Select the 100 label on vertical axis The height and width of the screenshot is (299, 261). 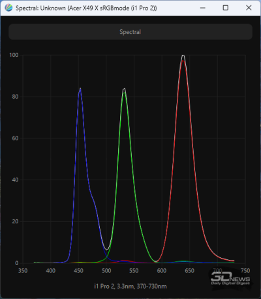(14, 55)
